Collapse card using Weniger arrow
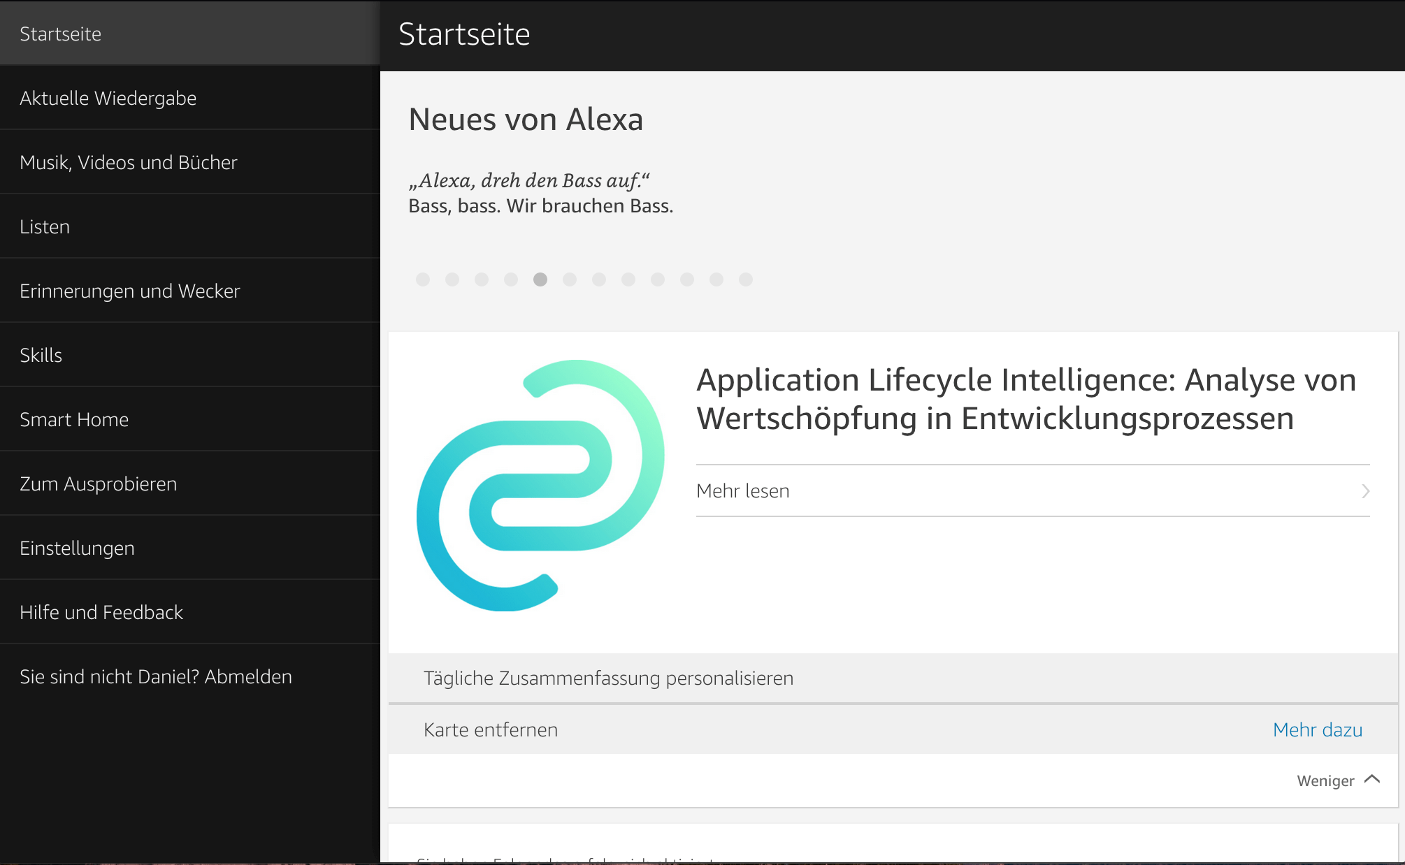The image size is (1405, 865). coord(1372,780)
